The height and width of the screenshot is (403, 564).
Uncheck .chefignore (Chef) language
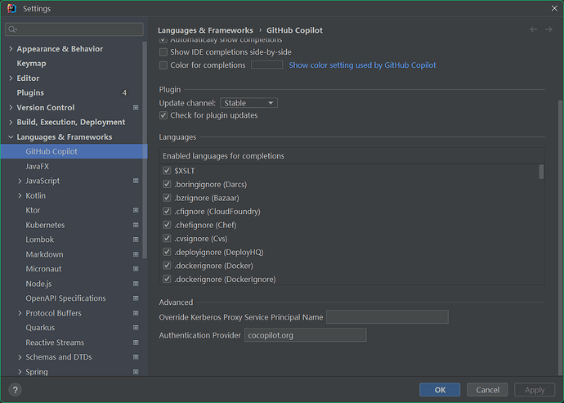coord(167,225)
